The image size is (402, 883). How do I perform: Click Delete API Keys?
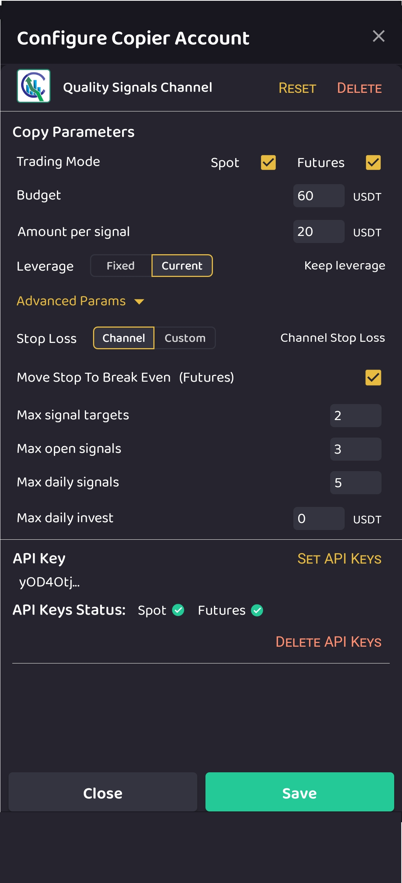tap(328, 642)
